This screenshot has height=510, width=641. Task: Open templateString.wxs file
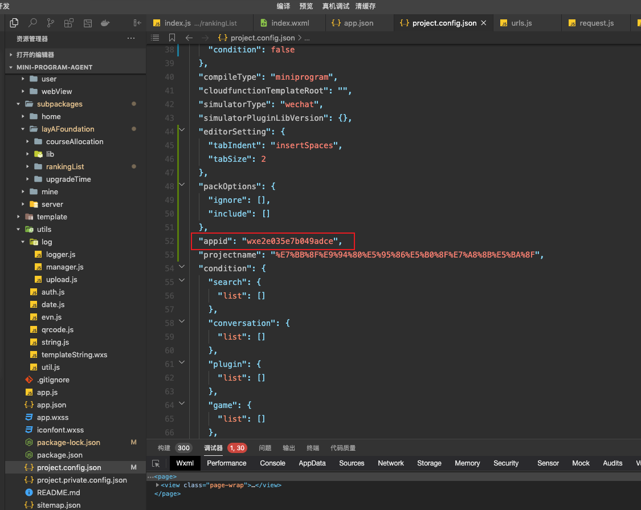tap(74, 354)
